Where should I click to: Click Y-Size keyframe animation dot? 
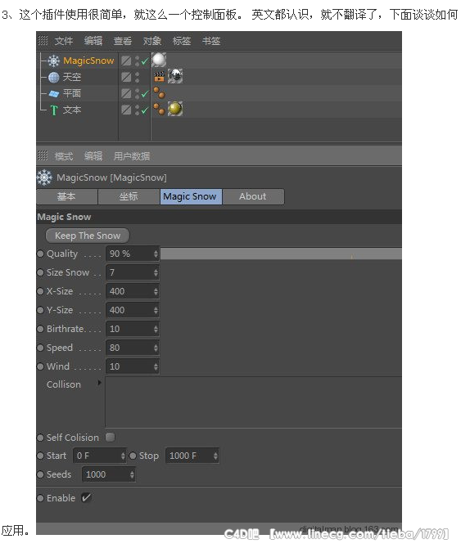(x=41, y=310)
